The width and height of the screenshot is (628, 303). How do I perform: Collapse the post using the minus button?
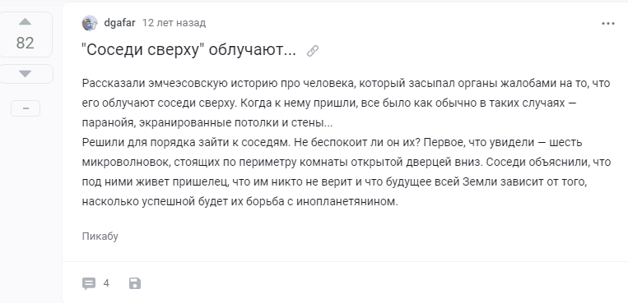coord(26,108)
